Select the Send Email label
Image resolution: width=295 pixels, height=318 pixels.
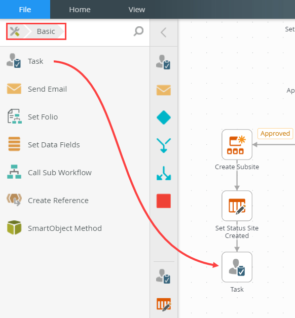point(47,89)
